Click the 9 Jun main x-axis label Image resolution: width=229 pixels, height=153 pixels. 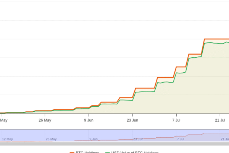(89, 120)
